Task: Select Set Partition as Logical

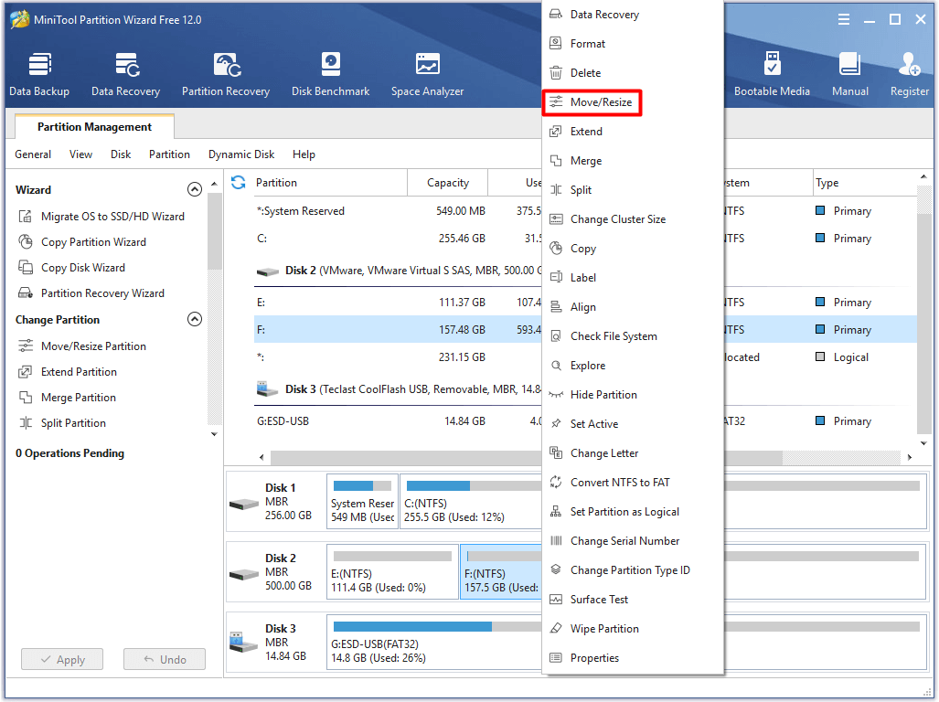Action: click(633, 512)
